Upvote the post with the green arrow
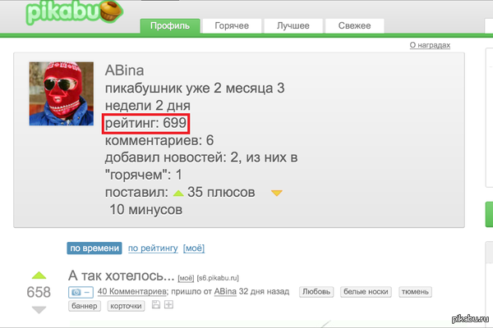The image size is (493, 328). [39, 275]
